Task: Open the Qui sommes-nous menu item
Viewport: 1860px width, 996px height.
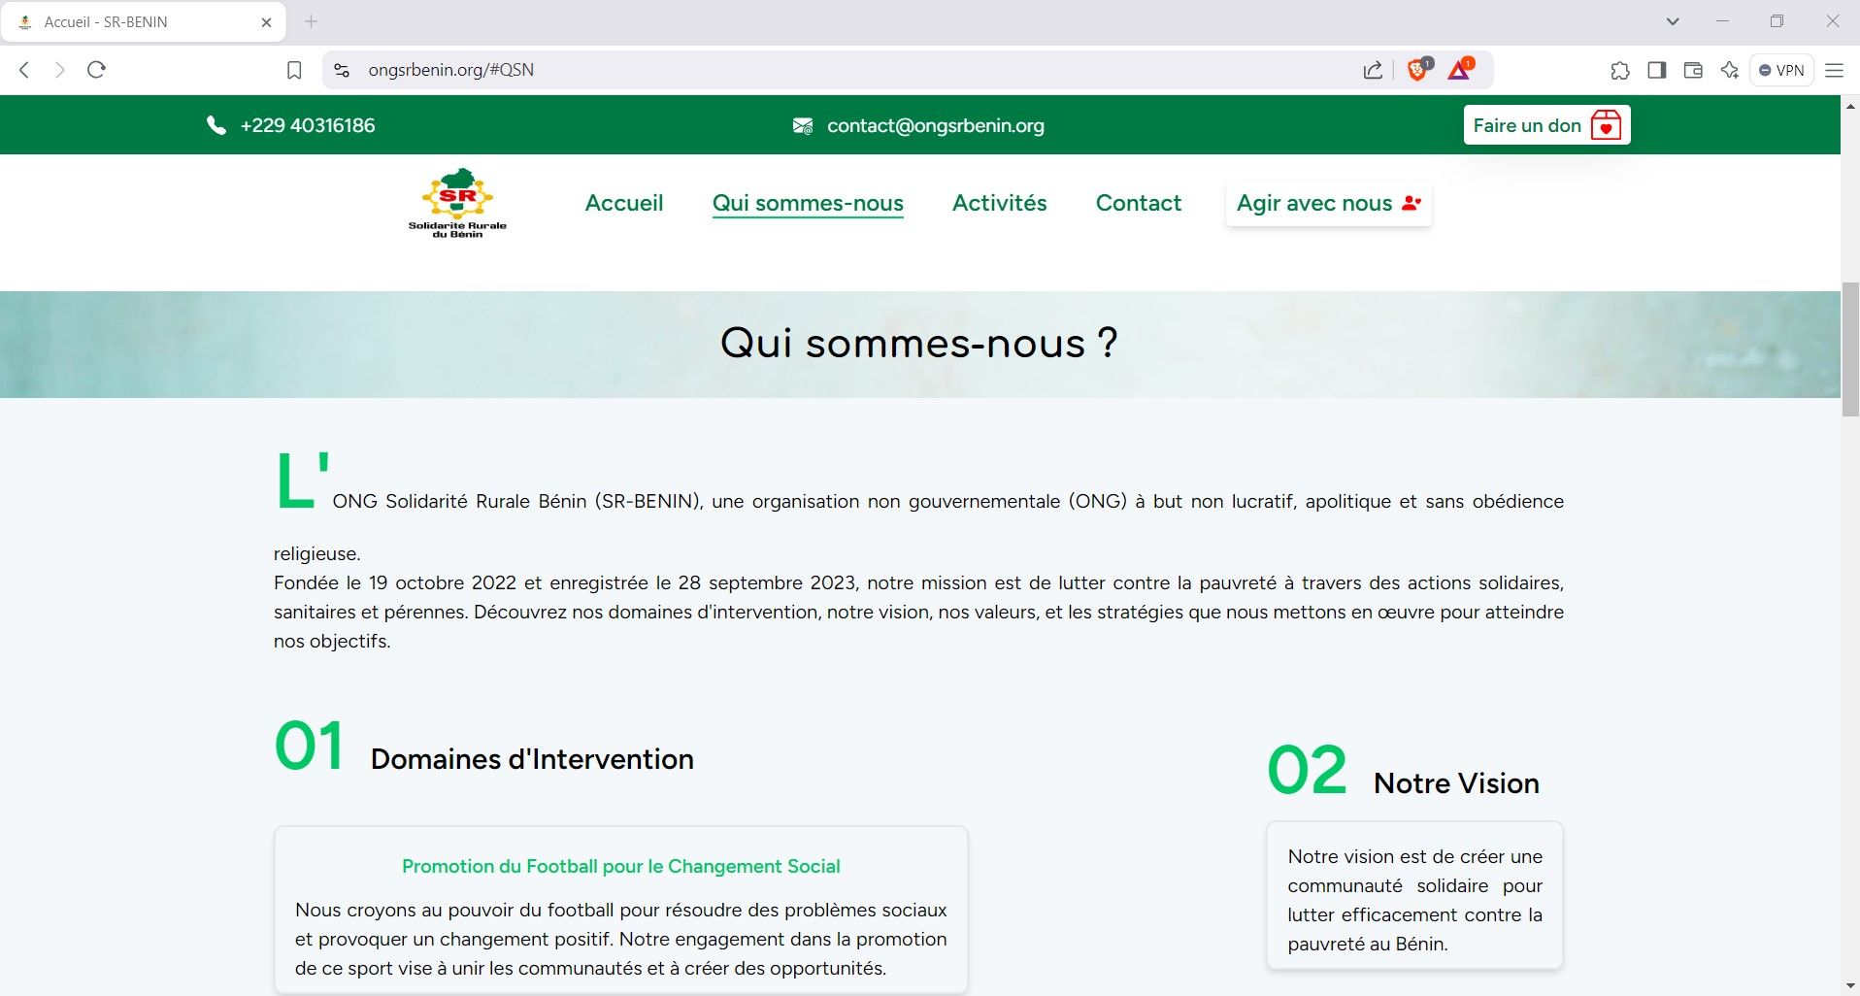Action: (808, 203)
